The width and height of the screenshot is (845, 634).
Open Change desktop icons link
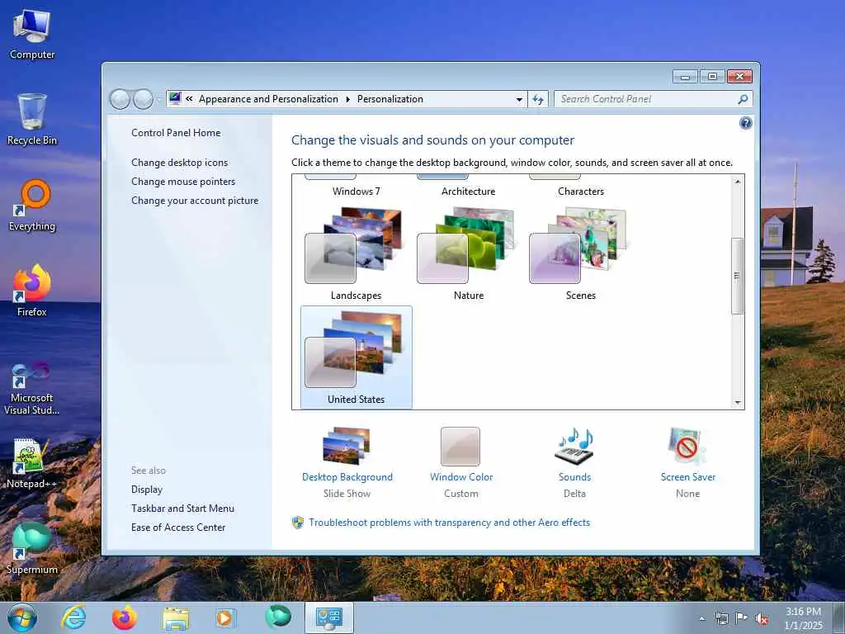(179, 163)
